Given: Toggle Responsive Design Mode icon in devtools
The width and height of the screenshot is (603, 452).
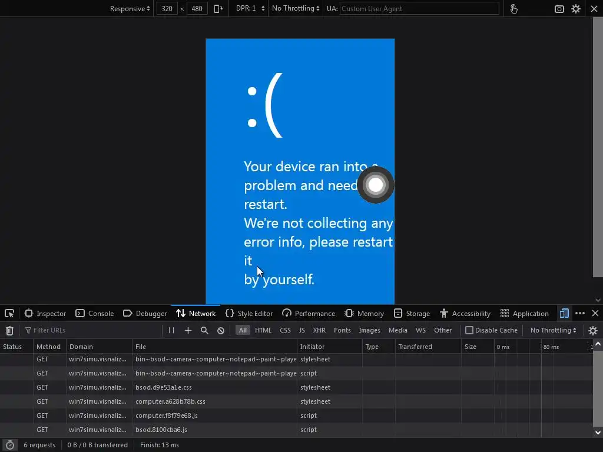Looking at the screenshot, I should [564, 314].
